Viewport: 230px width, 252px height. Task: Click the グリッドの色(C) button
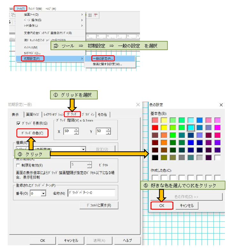(32, 133)
